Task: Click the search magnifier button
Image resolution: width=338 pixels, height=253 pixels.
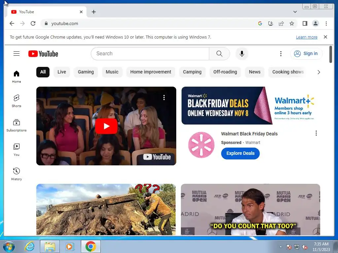Action: 219,54
